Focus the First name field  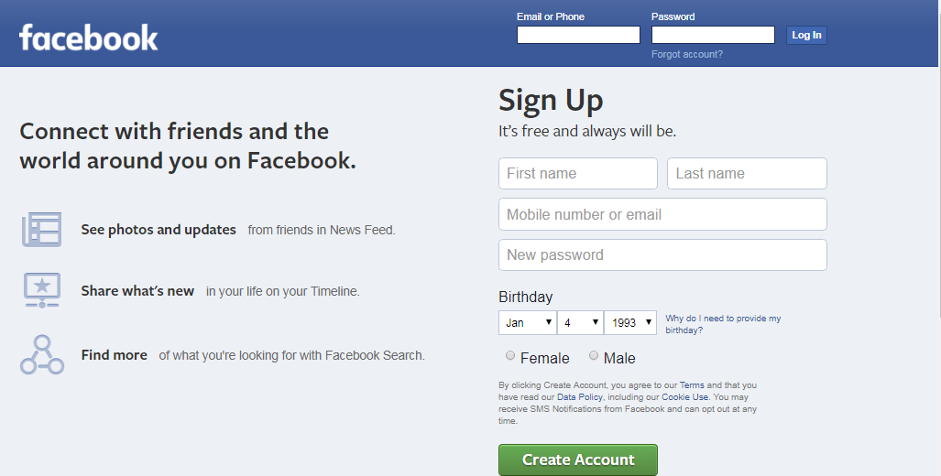point(577,173)
